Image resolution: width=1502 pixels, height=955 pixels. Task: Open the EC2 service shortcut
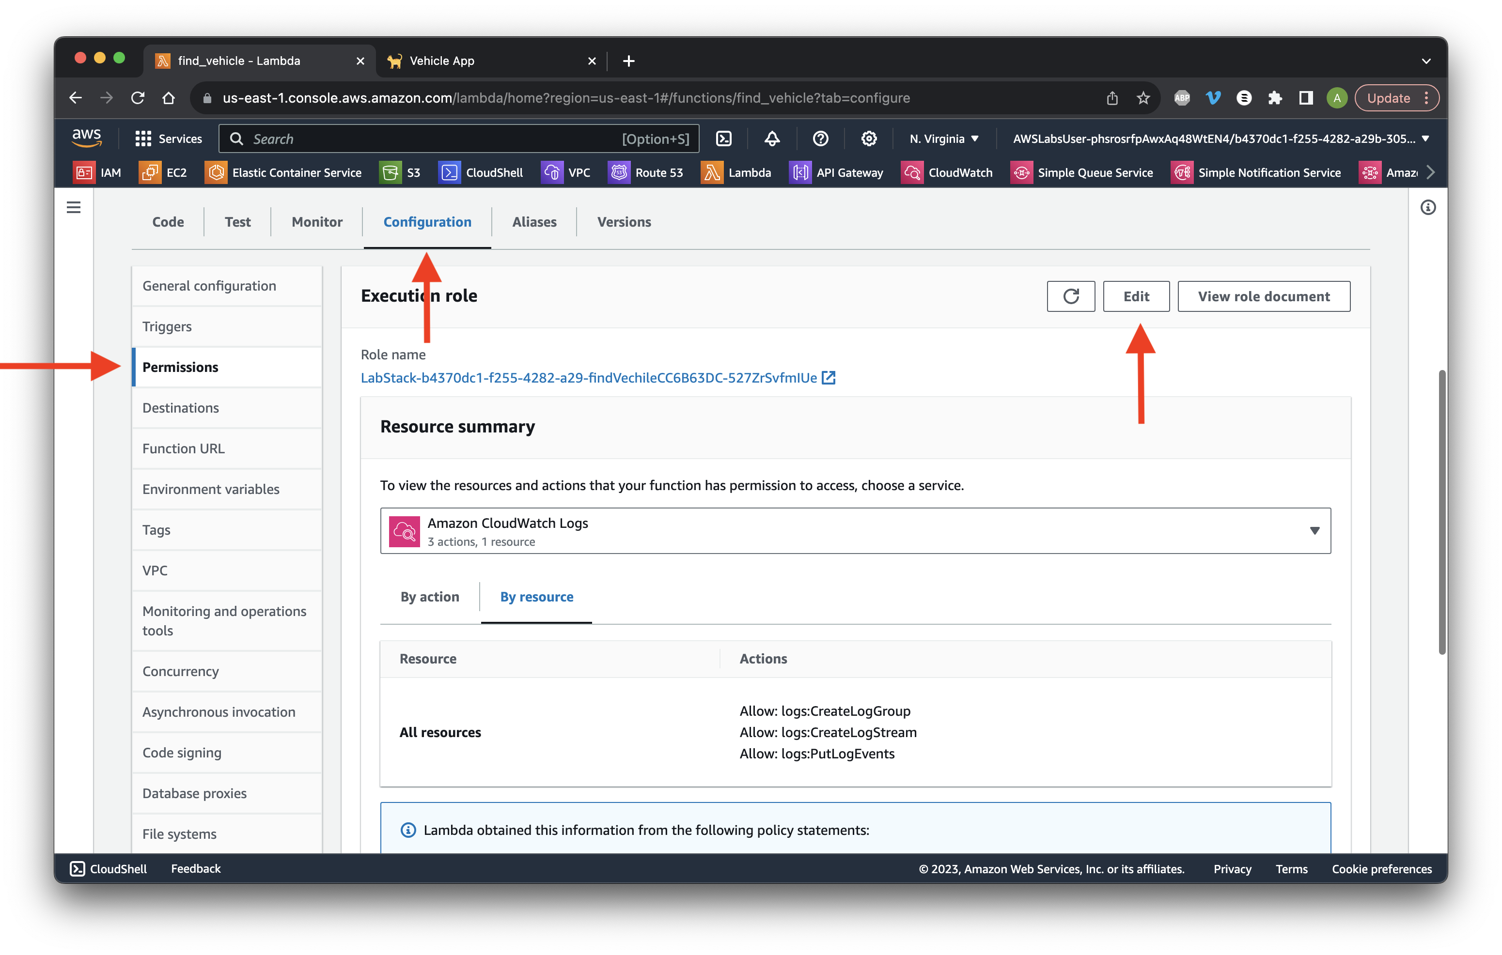click(163, 173)
